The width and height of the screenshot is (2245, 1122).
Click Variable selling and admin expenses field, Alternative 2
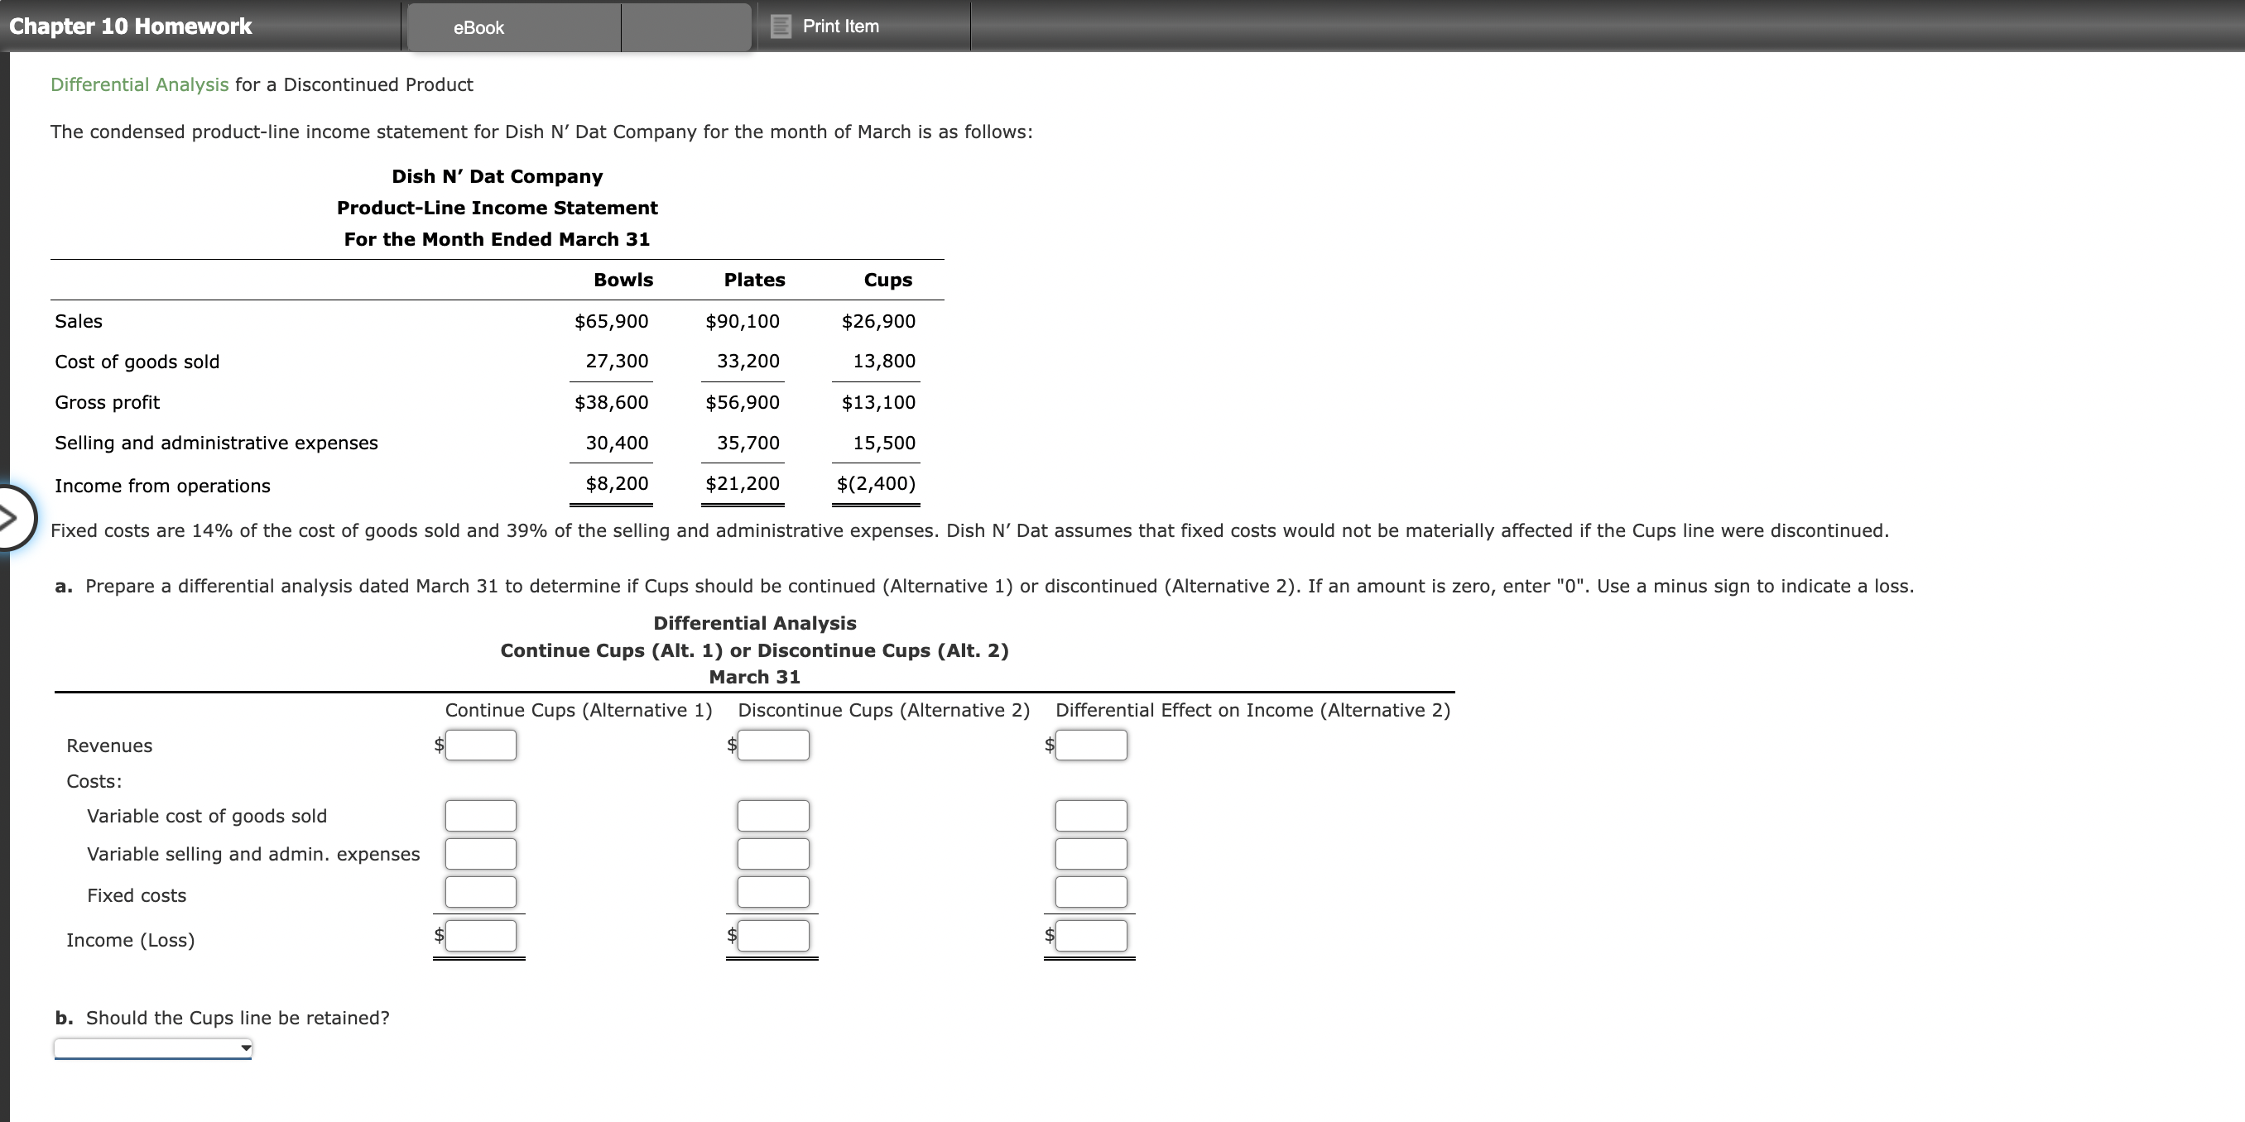773,853
